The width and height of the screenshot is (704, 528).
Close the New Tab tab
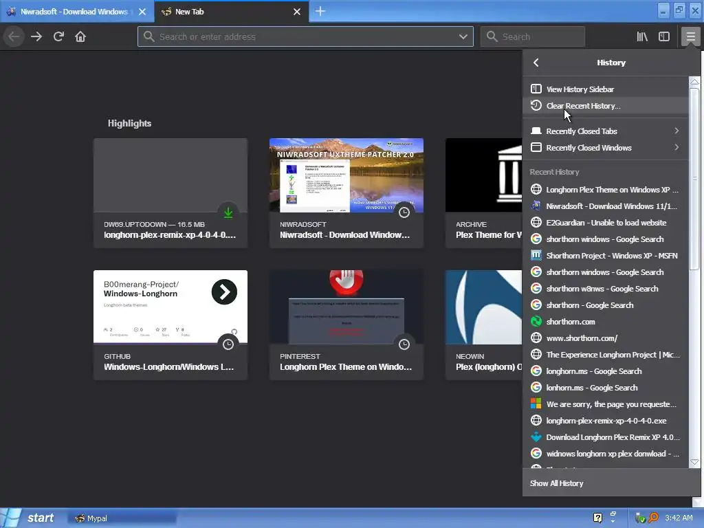297,12
